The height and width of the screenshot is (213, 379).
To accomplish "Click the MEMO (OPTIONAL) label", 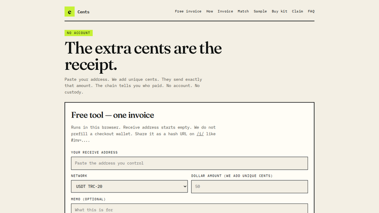I will [x=88, y=199].
